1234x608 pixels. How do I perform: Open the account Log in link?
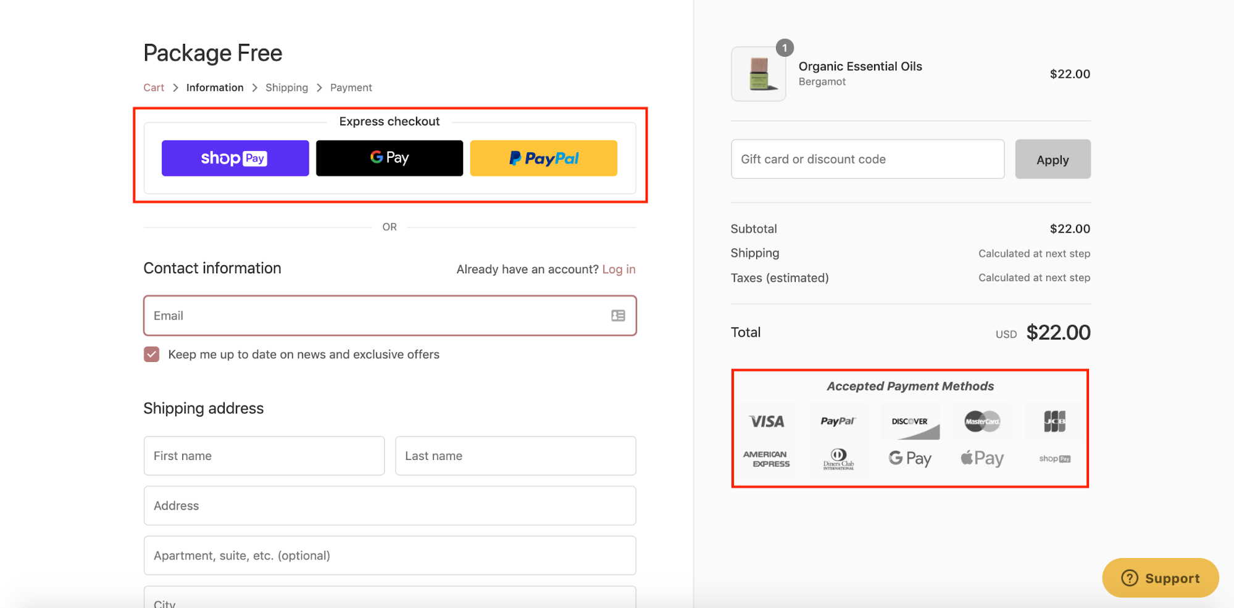coord(619,269)
